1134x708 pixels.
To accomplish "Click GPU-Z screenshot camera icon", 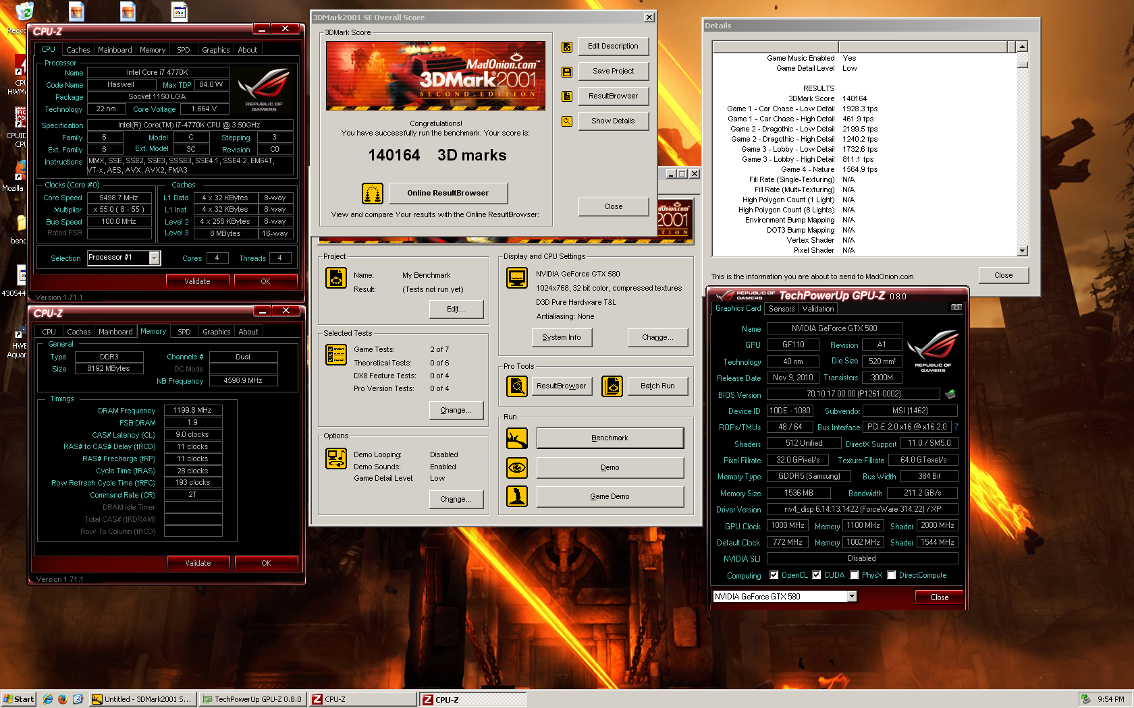I will click(956, 307).
